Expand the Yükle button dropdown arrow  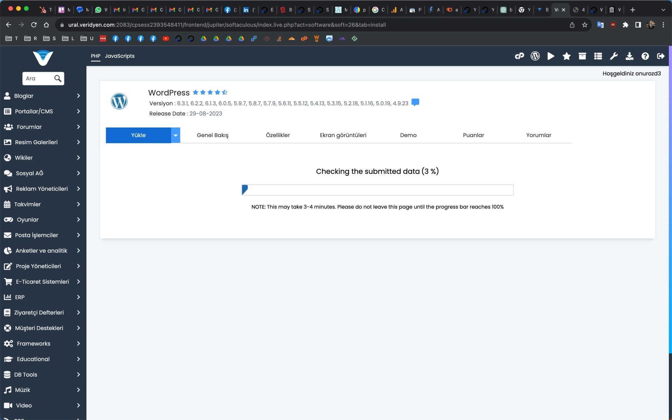click(x=176, y=135)
